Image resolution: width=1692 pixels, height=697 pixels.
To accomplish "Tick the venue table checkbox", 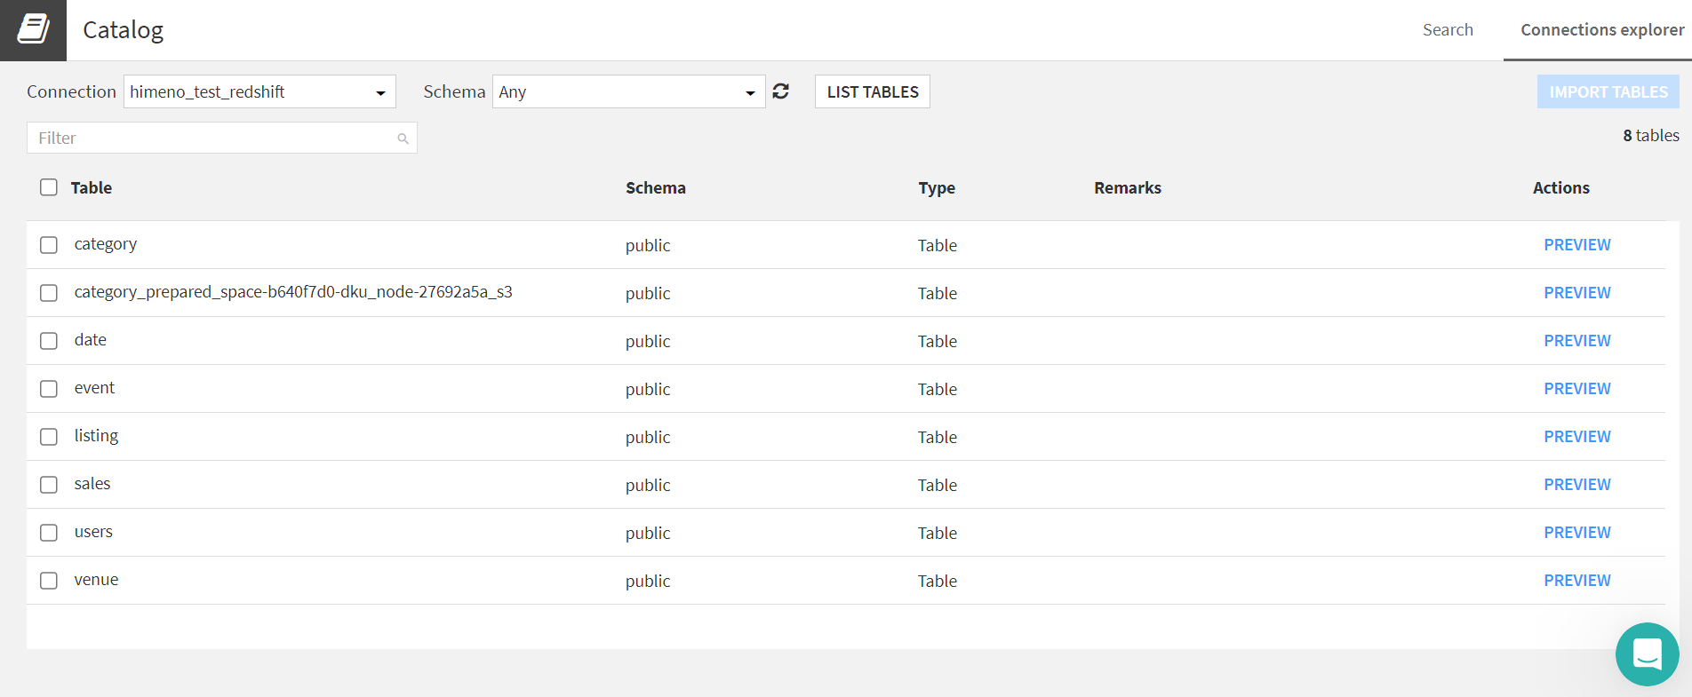I will [49, 581].
